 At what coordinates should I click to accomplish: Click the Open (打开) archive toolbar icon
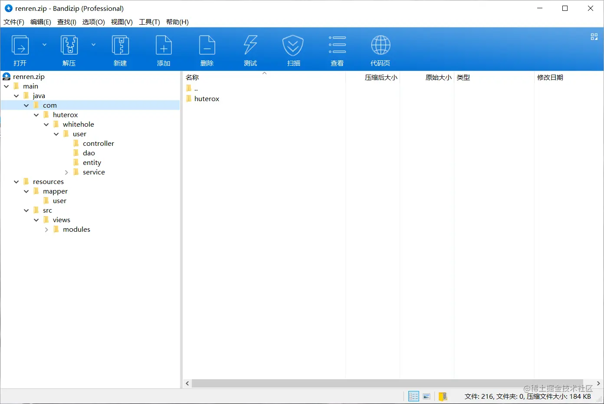(x=20, y=45)
